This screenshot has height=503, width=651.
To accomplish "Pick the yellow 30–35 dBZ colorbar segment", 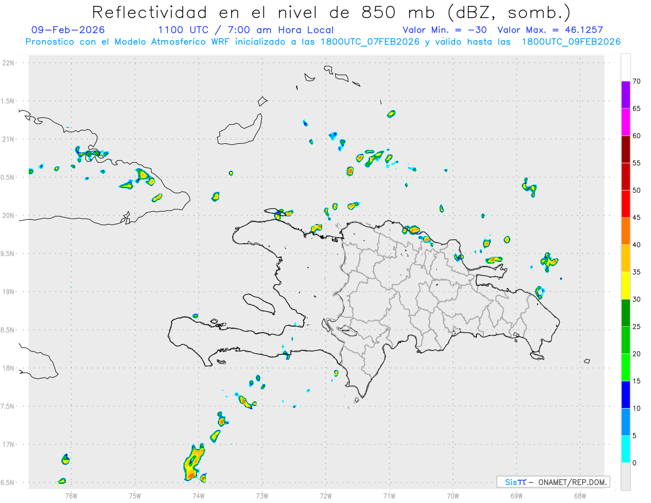I will click(x=626, y=285).
